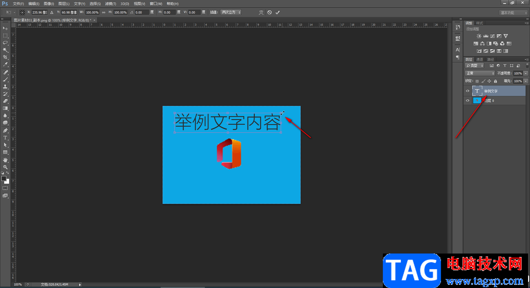Select the Pen tool
This screenshot has width=530, height=288.
(5, 130)
